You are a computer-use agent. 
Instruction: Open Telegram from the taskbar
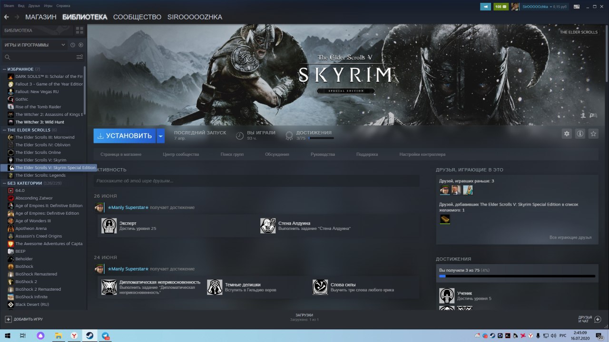point(105,335)
